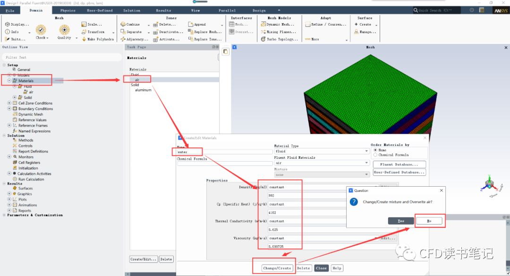Open Refine / Coarsen adapt dialog
Viewport: 510px width, 276px height.
(x=325, y=25)
